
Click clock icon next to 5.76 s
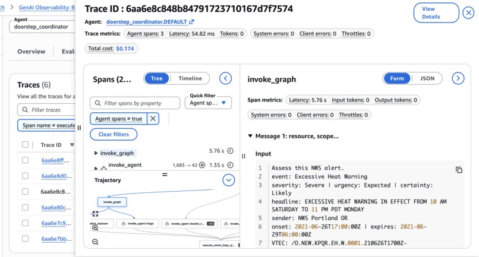coord(231,151)
